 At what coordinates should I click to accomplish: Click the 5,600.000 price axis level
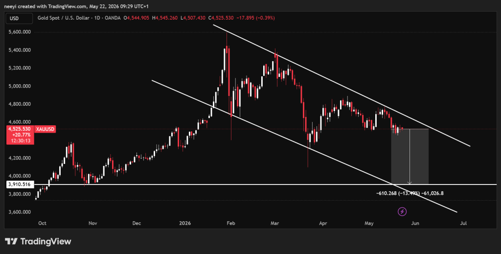coord(20,32)
